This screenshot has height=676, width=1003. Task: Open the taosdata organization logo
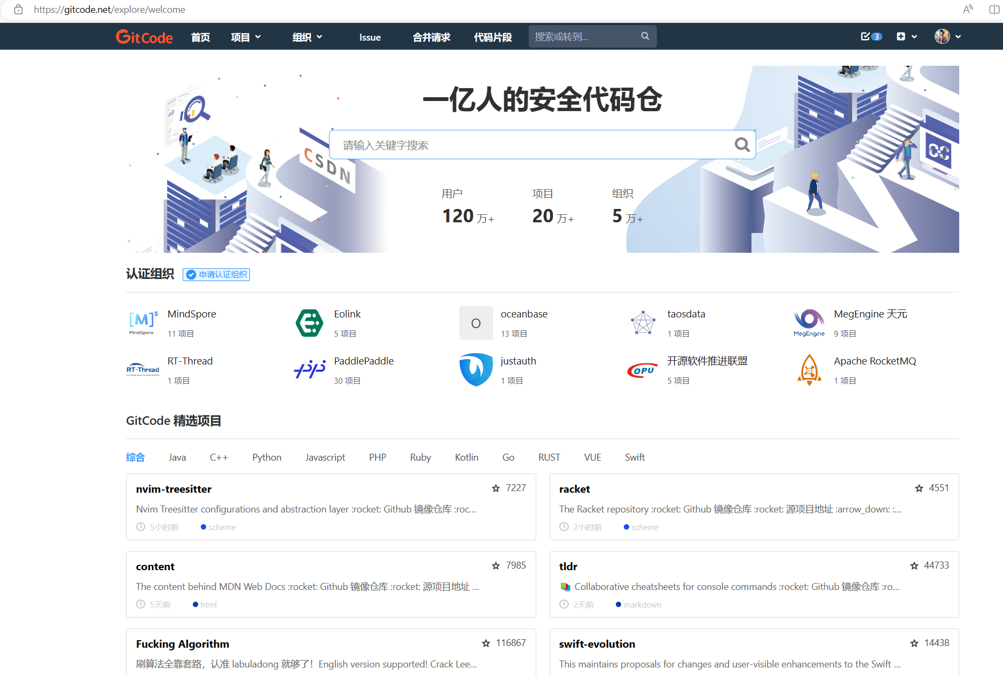coord(642,323)
